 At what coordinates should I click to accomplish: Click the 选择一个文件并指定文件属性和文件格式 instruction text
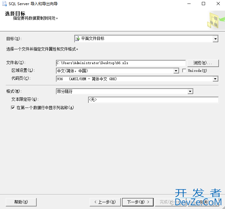point(42,49)
